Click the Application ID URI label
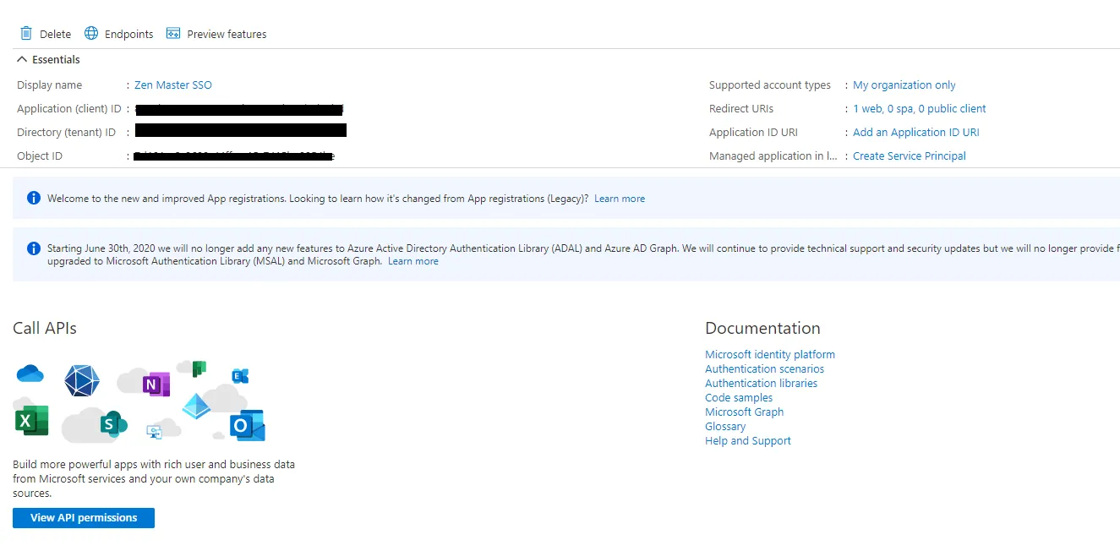 (753, 133)
